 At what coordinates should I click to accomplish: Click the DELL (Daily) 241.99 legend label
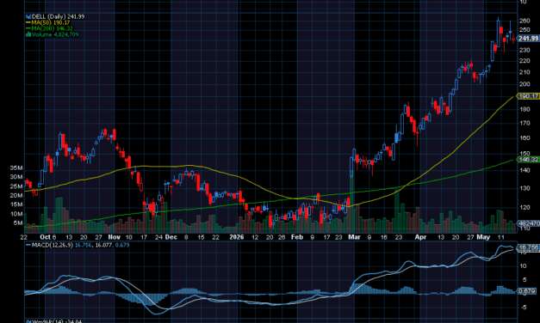coord(58,16)
